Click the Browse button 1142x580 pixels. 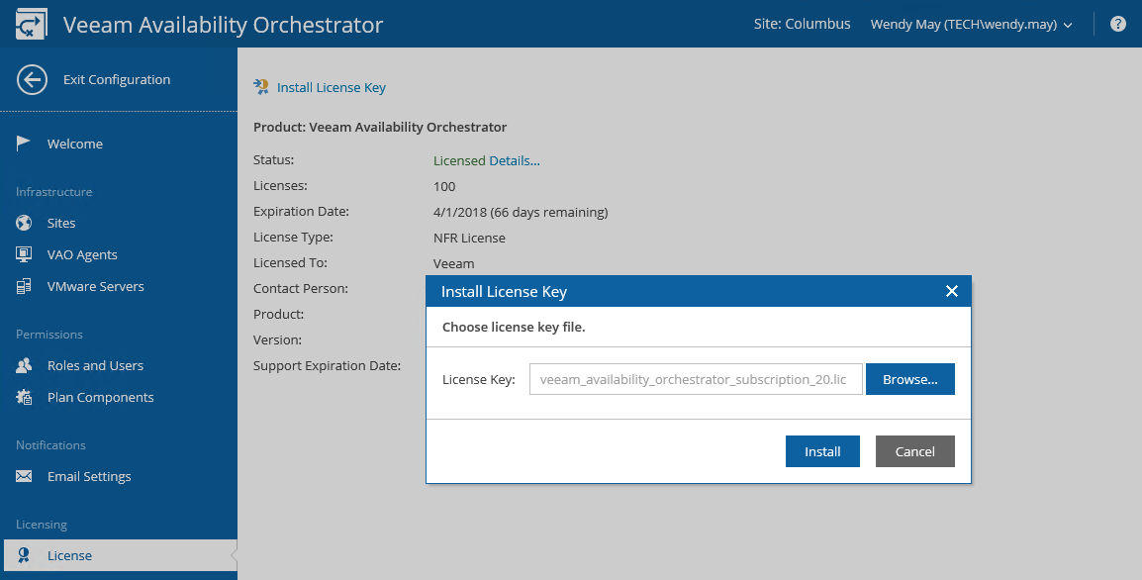(909, 380)
